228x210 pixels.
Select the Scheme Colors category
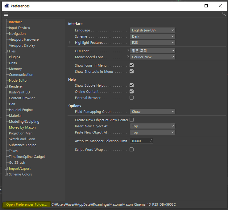tap(20, 174)
